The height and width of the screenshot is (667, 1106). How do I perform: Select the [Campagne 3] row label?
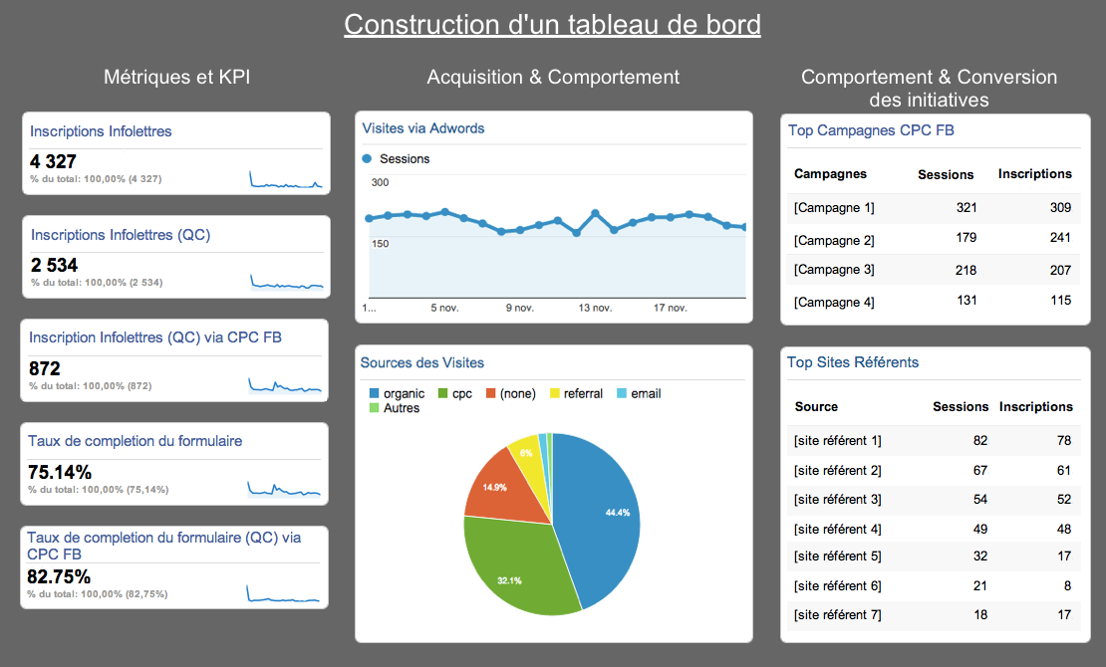[834, 270]
